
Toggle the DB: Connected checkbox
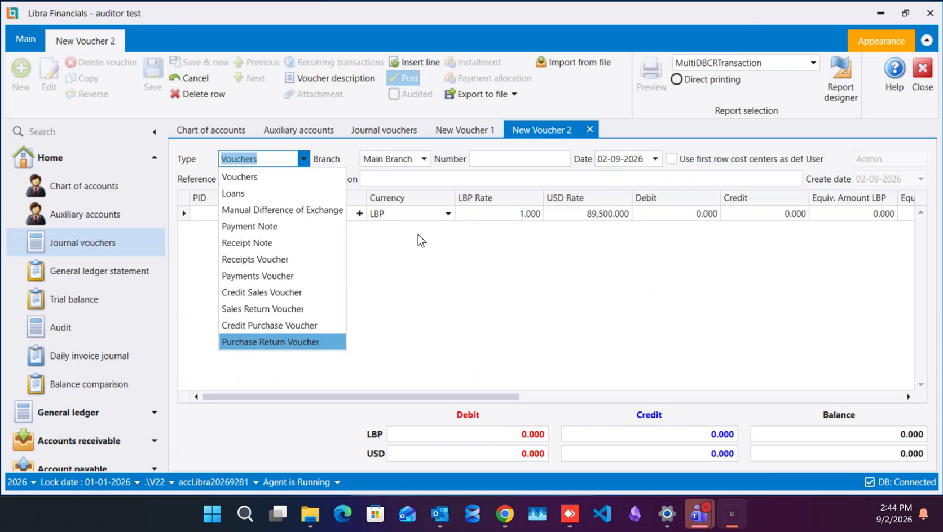click(870, 482)
